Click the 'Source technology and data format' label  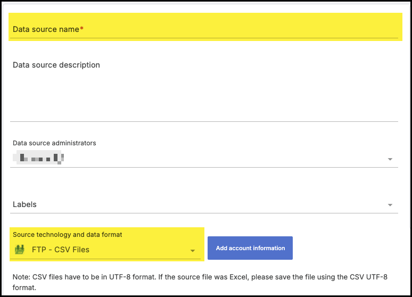67,235
